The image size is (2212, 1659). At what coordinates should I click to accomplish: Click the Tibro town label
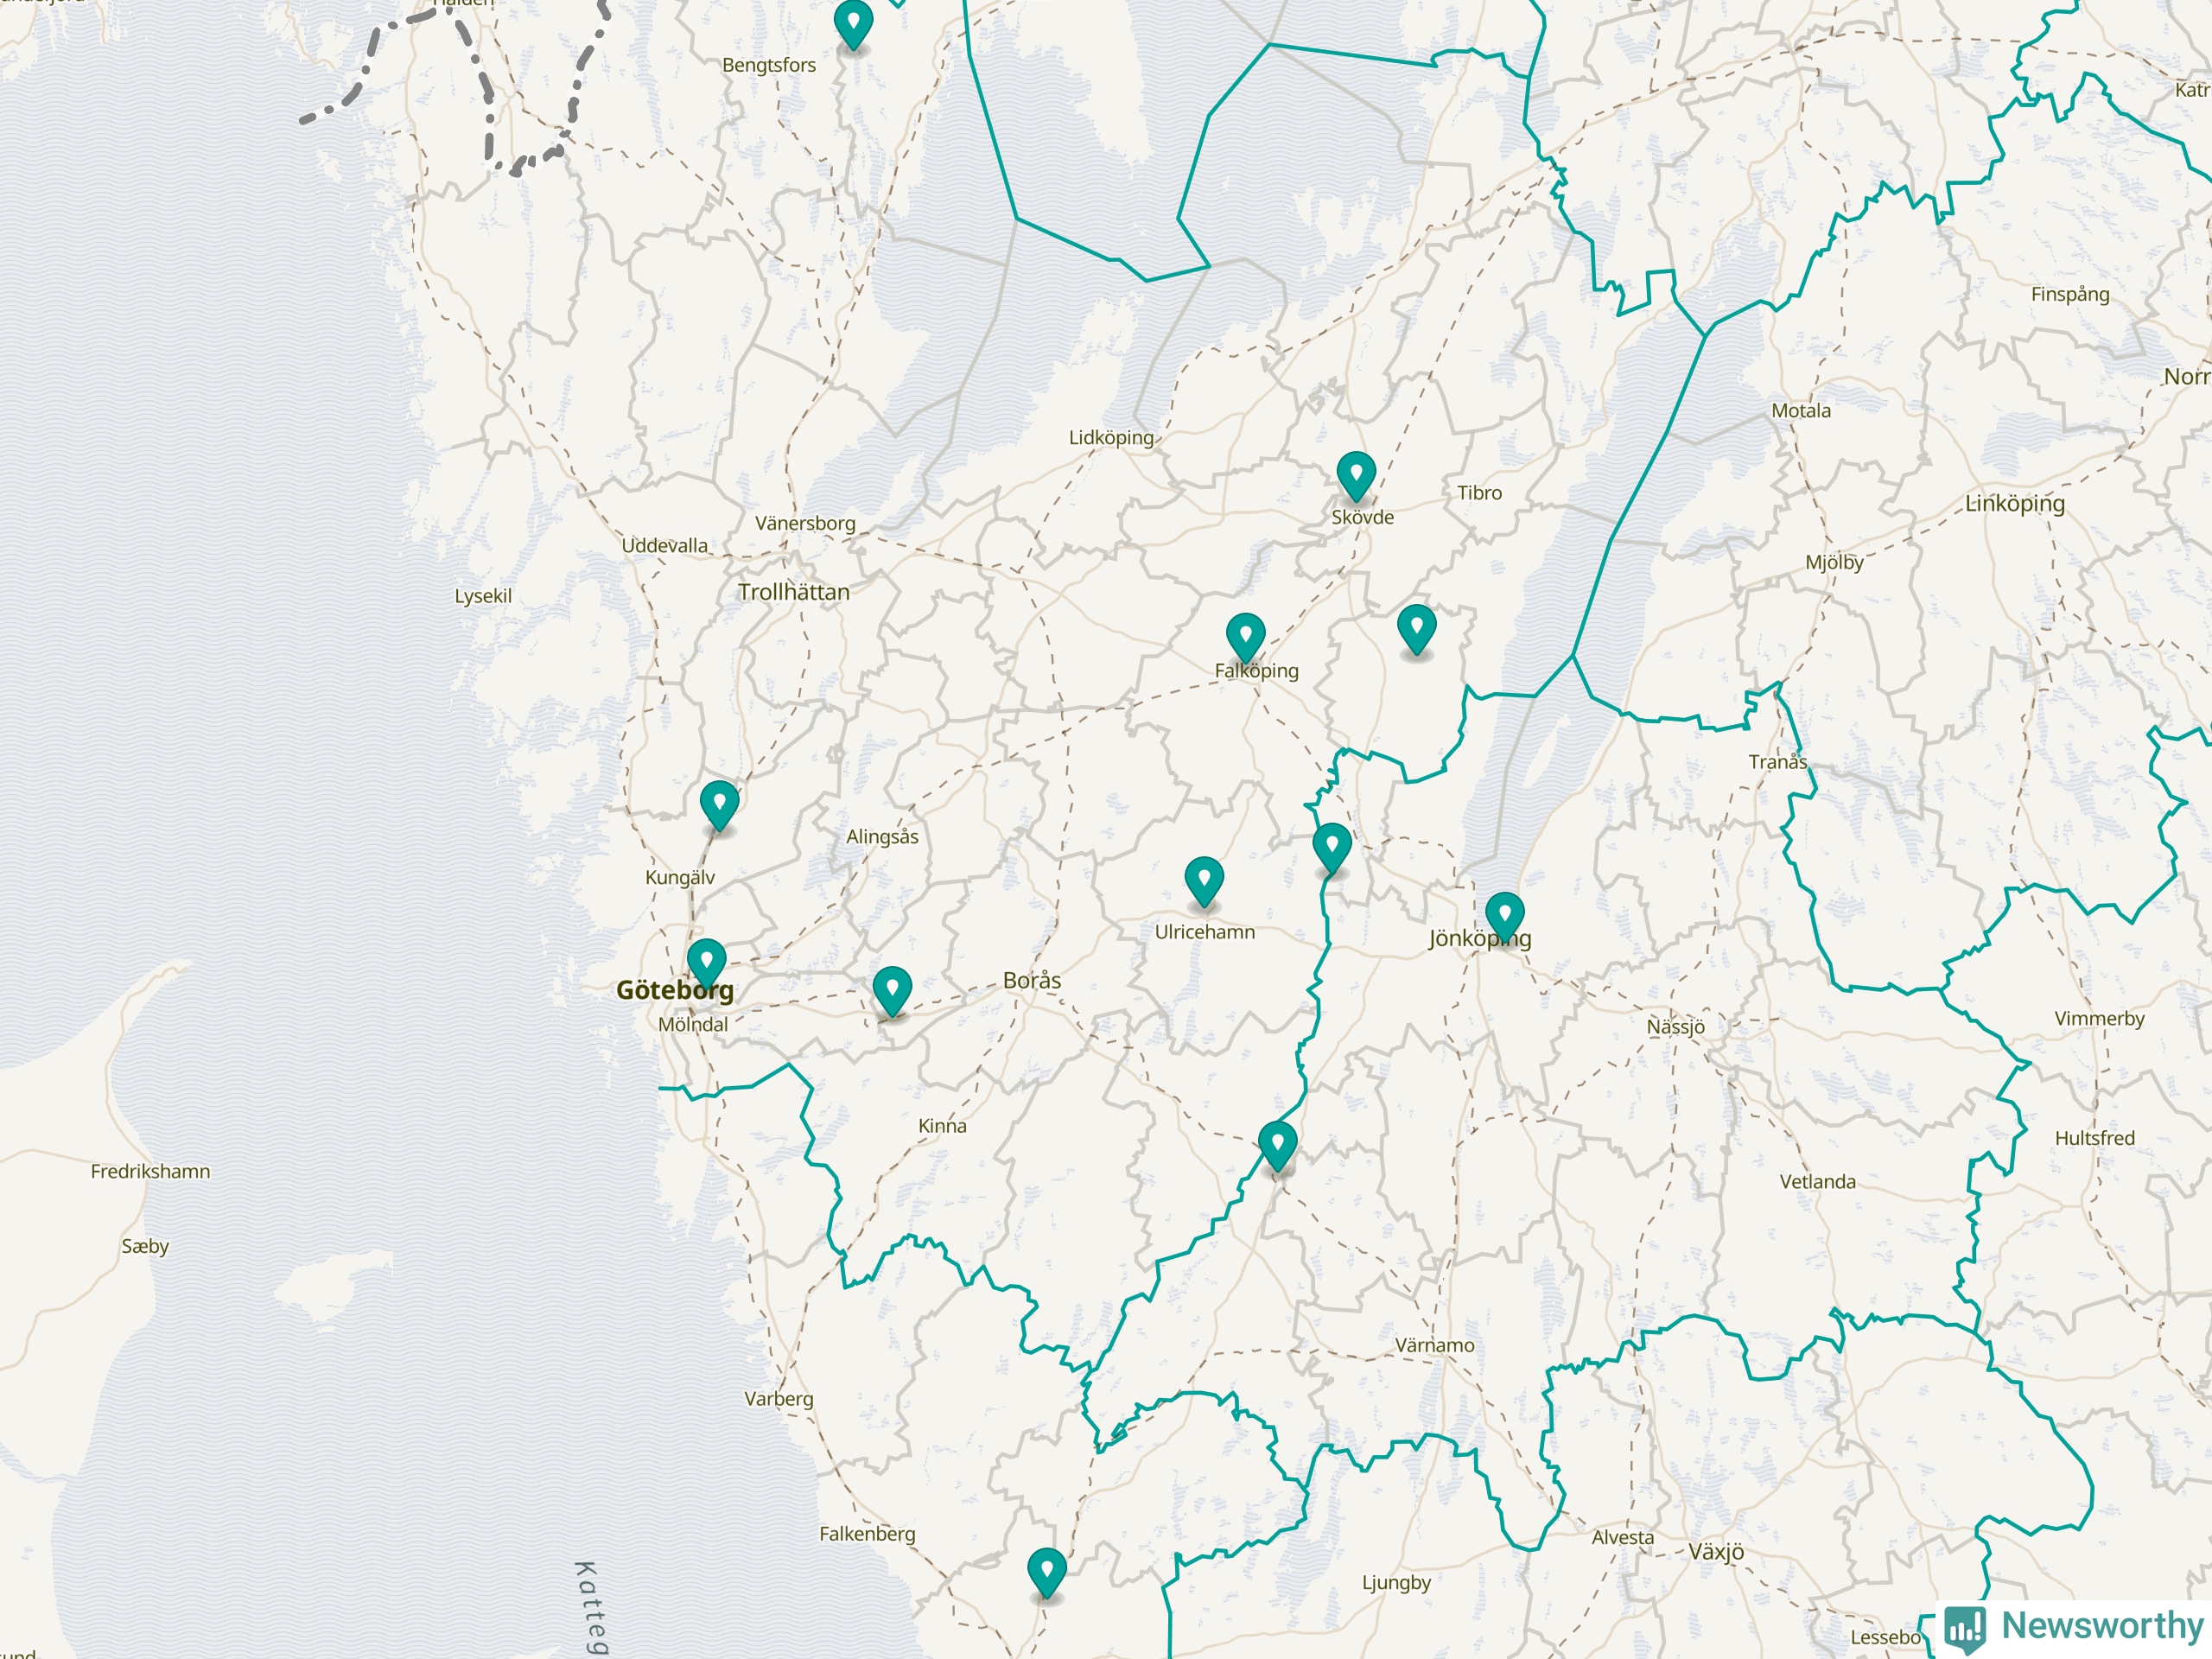[x=1479, y=493]
